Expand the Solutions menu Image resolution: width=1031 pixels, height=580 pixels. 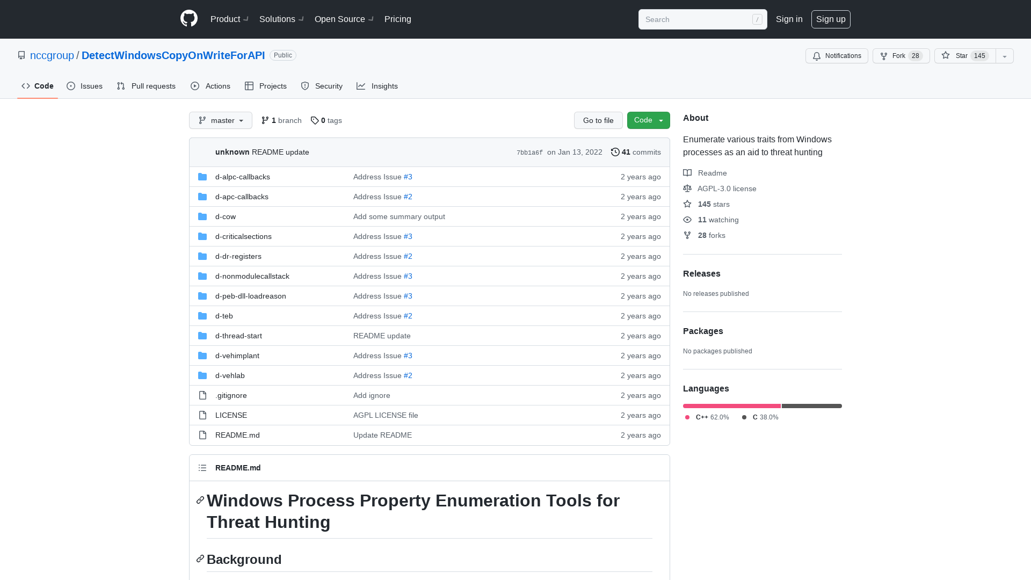pos(281,19)
